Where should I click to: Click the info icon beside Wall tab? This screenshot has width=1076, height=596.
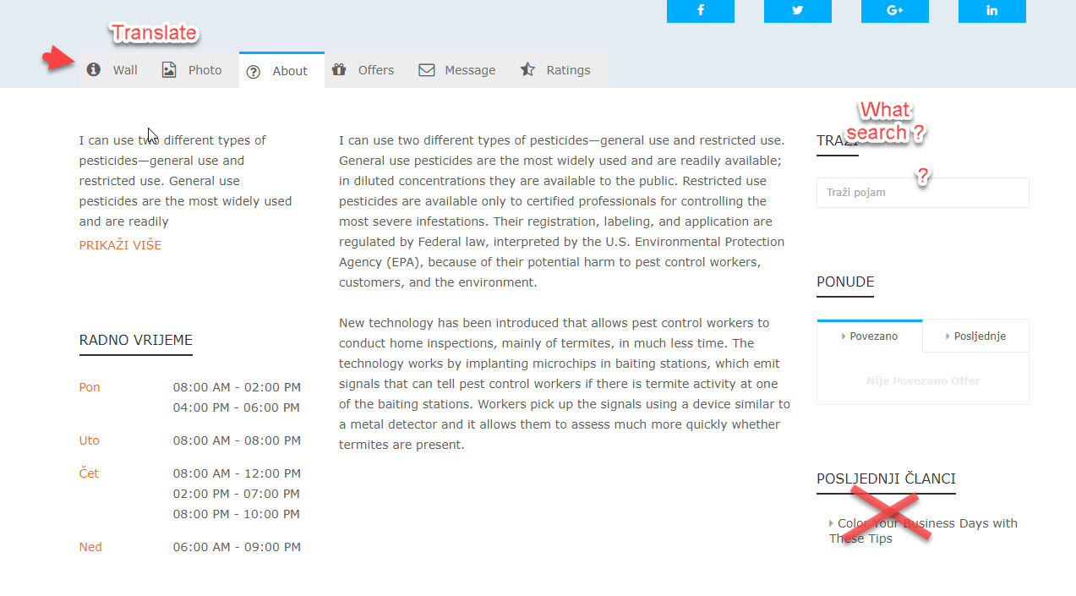click(x=93, y=70)
